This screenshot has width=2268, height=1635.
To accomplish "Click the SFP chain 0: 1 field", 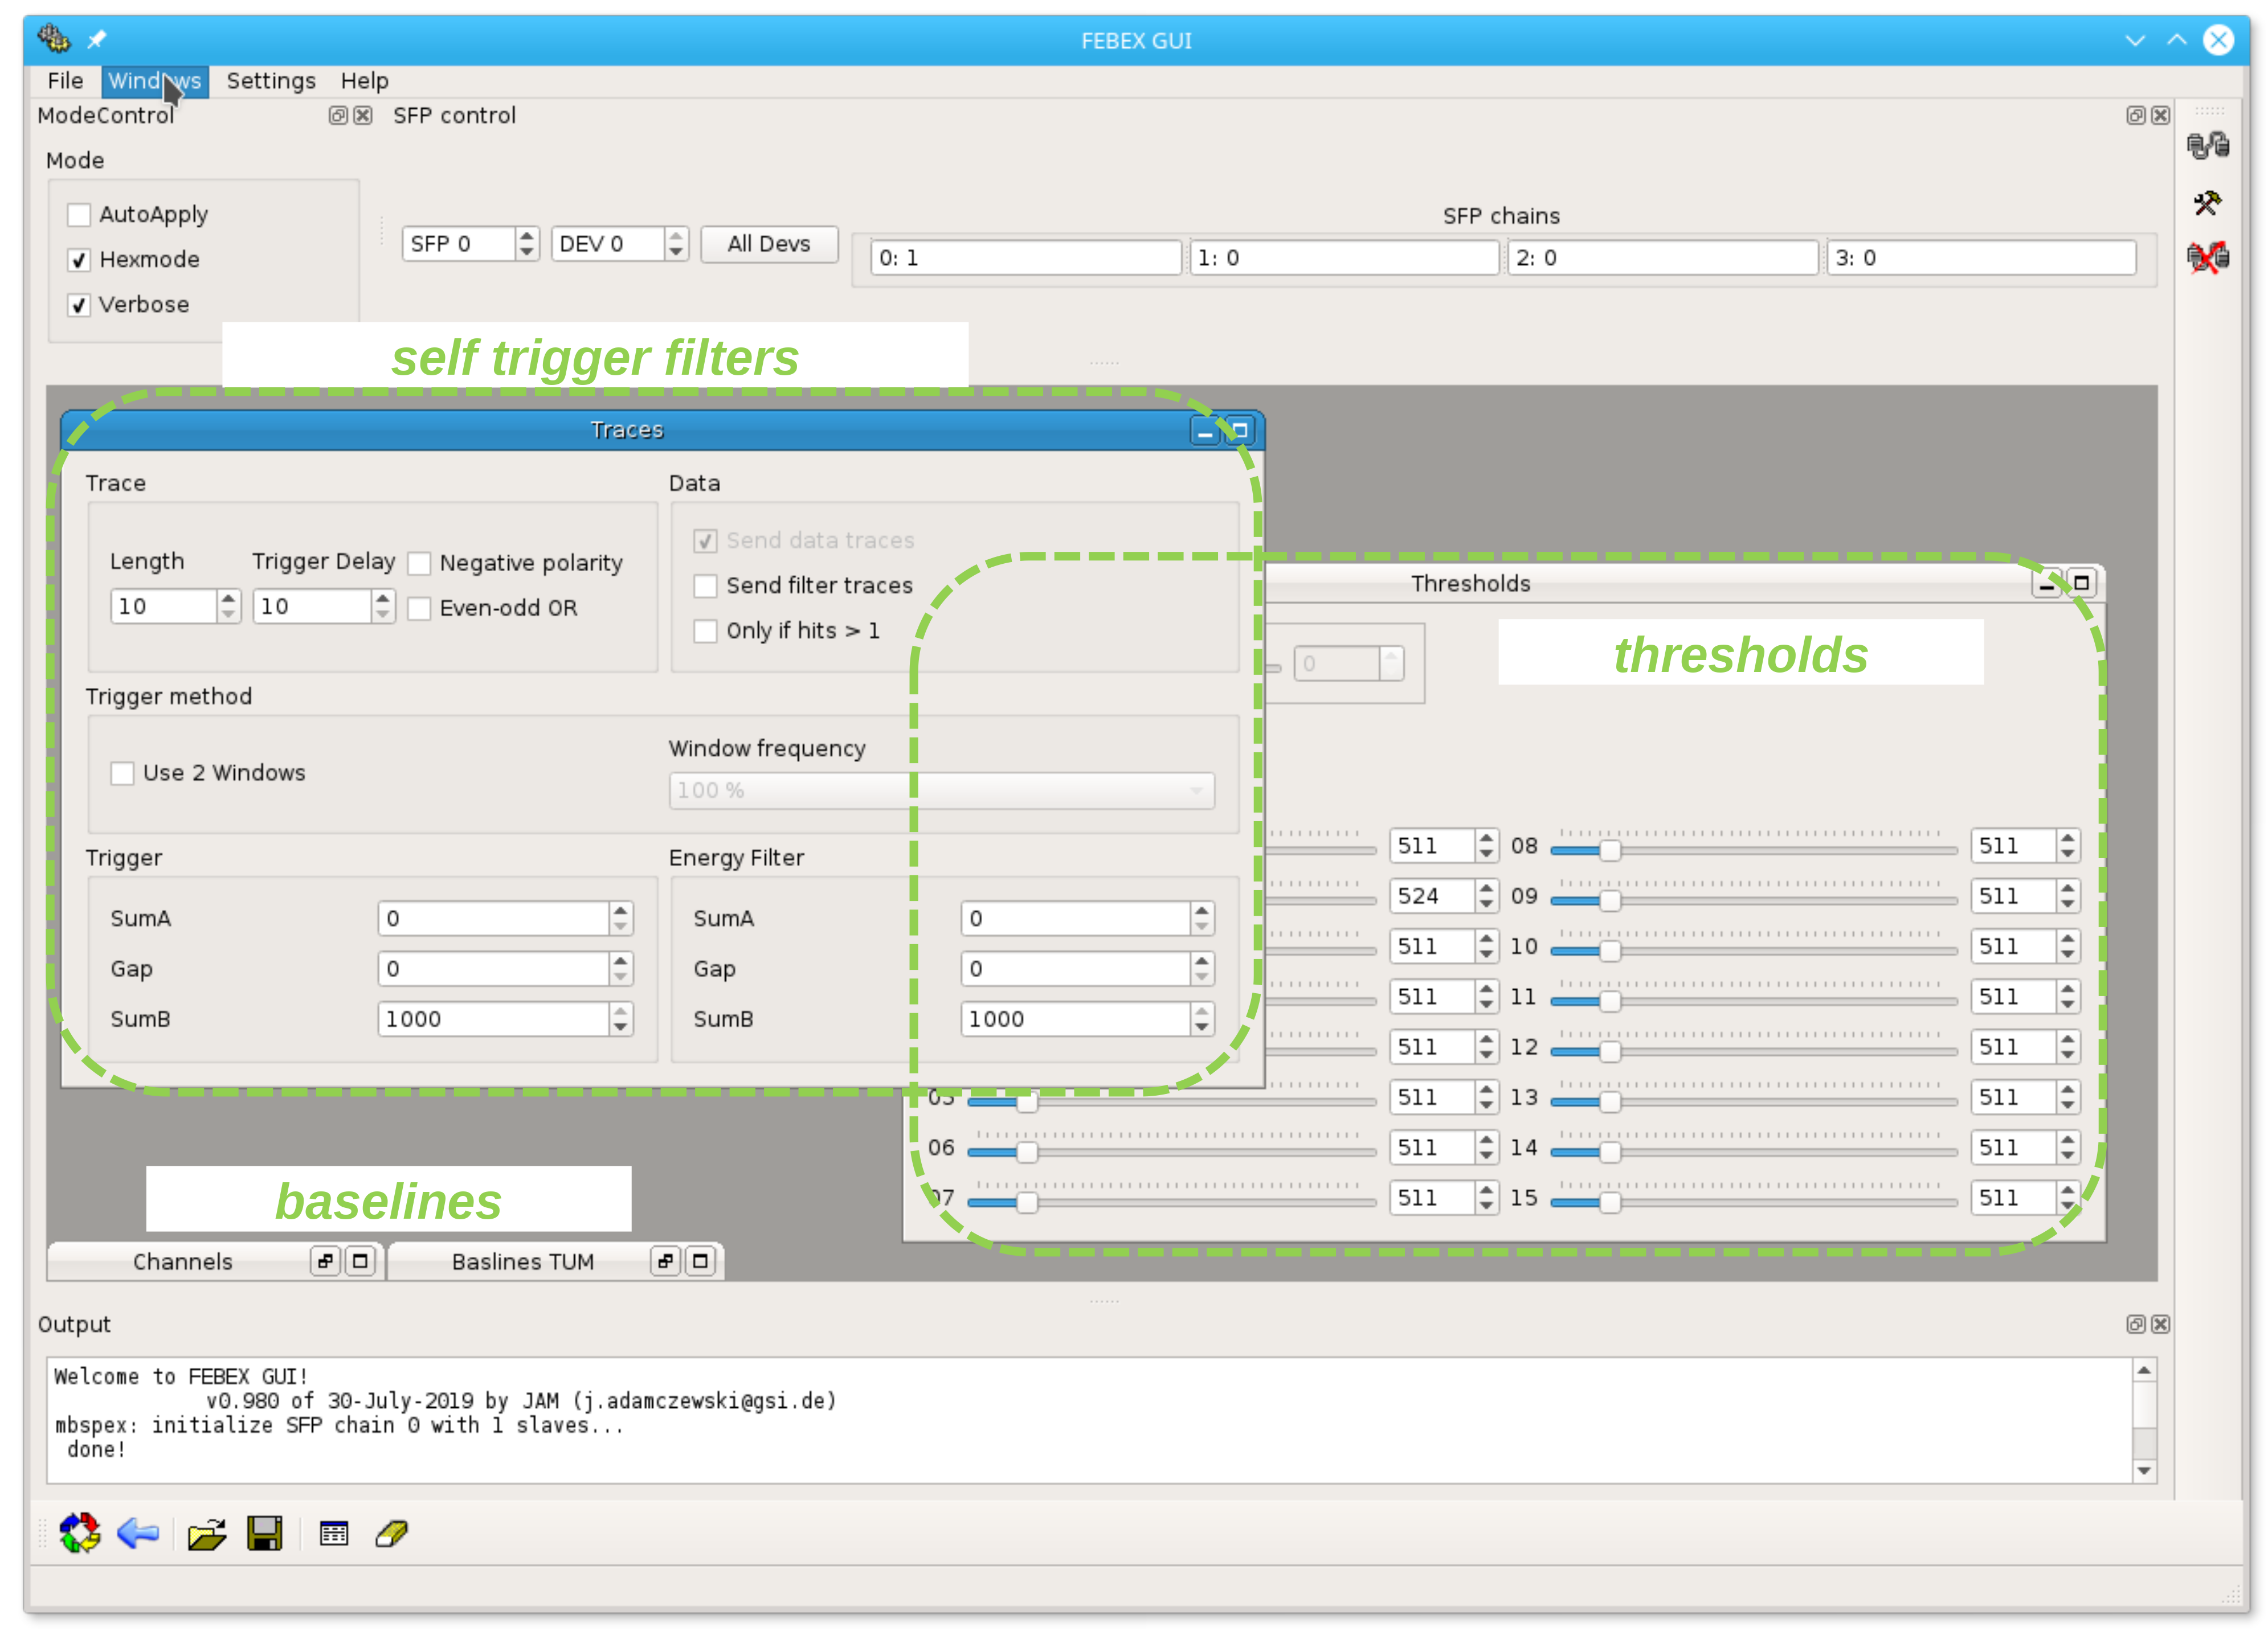I will pos(1025,258).
